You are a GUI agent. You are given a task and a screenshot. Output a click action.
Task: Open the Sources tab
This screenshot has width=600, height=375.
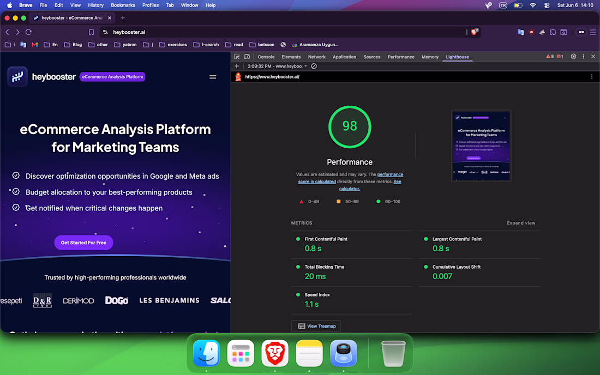coord(371,57)
